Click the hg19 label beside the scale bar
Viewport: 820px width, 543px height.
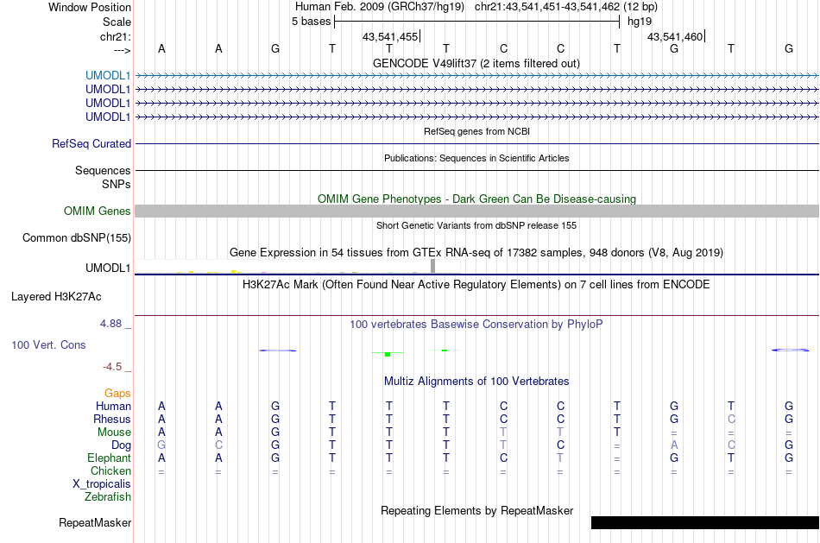[640, 22]
